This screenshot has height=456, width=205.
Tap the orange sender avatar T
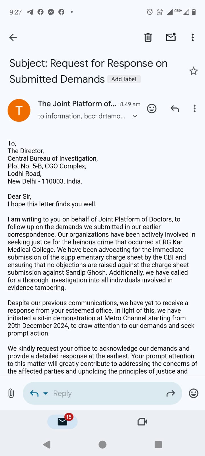point(19,110)
